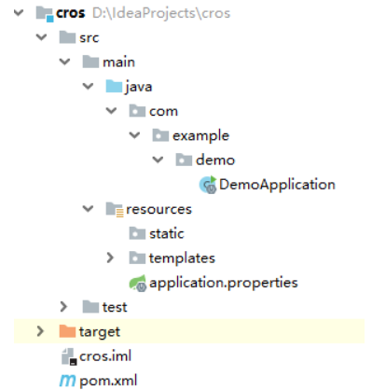Click the src folder icon
The width and height of the screenshot is (372, 390).
[x=67, y=37]
